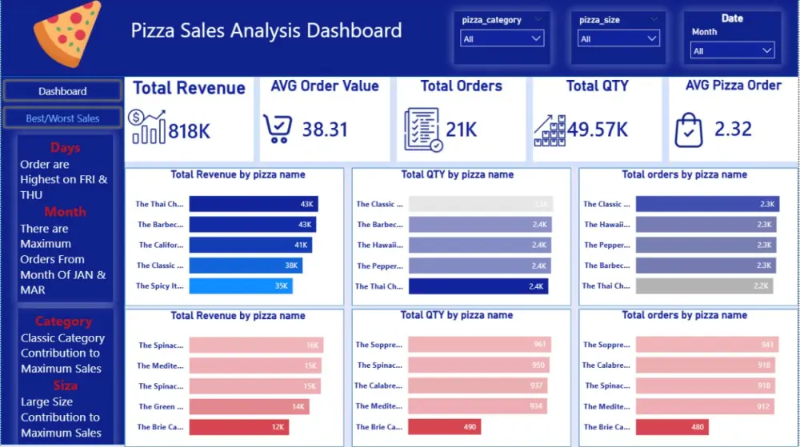Click the orders checklist icon

click(x=423, y=130)
